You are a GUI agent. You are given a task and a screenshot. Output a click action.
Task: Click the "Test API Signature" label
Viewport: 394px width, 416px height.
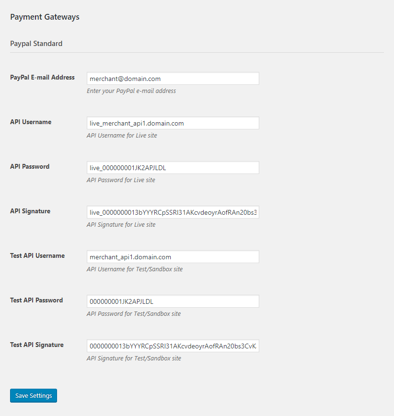37,345
